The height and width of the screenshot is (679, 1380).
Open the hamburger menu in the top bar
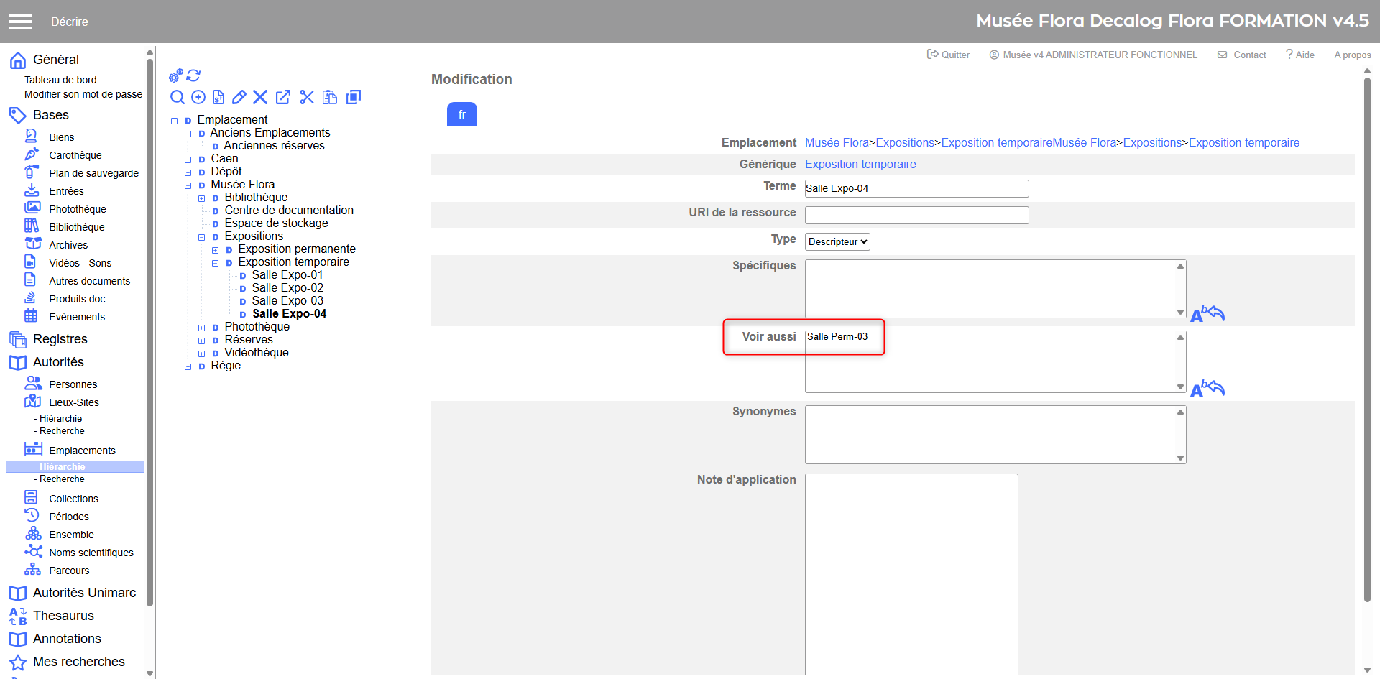[21, 22]
